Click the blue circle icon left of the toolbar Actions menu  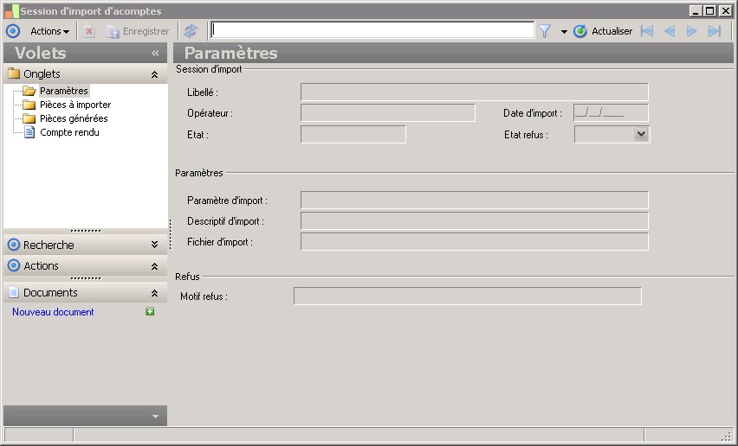13,31
